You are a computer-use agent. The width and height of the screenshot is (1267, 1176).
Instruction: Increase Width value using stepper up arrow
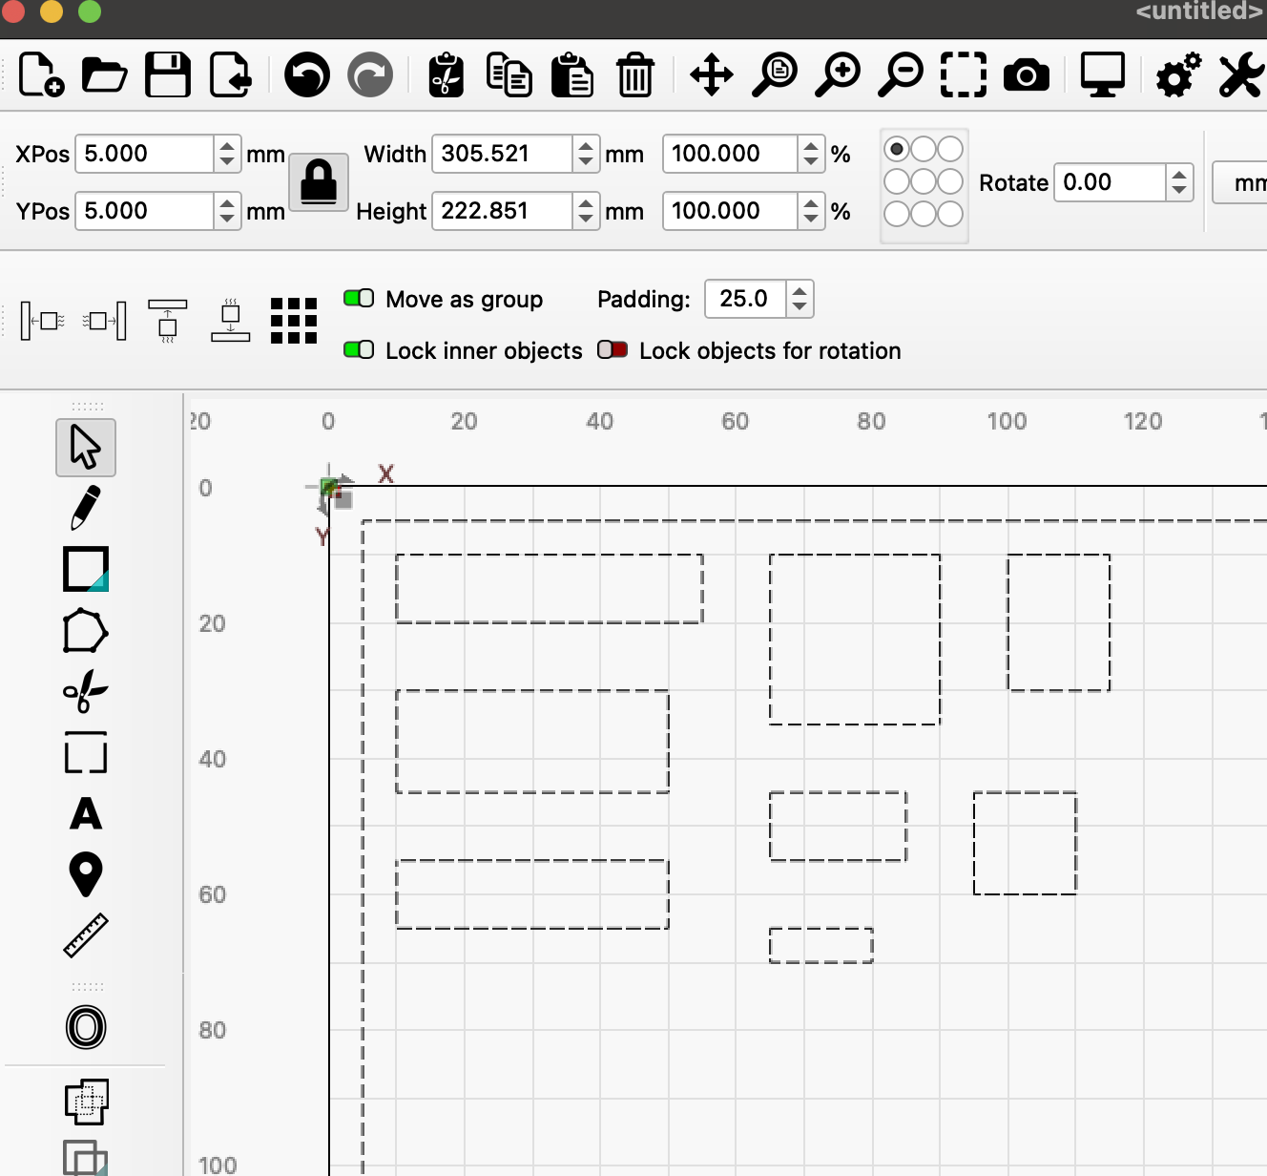586,146
